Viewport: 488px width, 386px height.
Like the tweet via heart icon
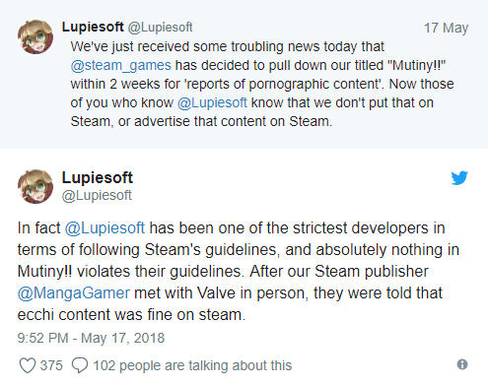(28, 365)
